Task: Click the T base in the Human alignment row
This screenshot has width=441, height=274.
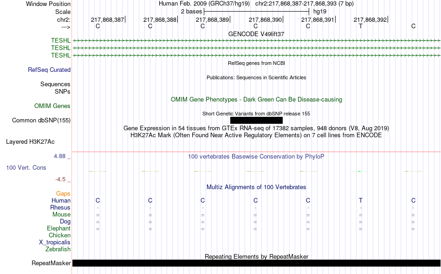Action: point(361,200)
